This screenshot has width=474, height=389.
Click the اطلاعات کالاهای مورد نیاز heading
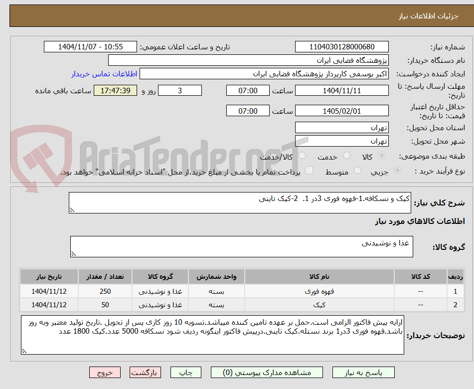tap(420, 221)
